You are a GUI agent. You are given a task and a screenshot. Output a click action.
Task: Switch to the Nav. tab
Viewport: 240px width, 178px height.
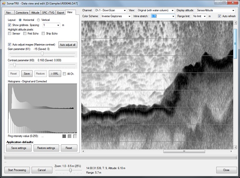pos(9,12)
